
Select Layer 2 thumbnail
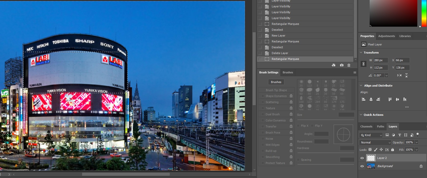[371, 158]
